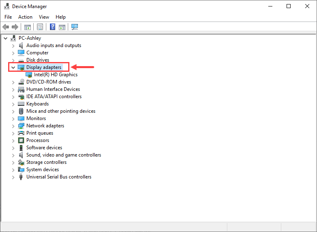Viewport: 317px width, 232px height.
Task: Click the Computer monitor icon
Action: click(x=21, y=53)
